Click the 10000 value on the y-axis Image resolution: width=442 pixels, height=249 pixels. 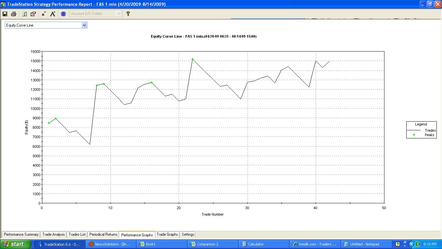click(x=35, y=109)
